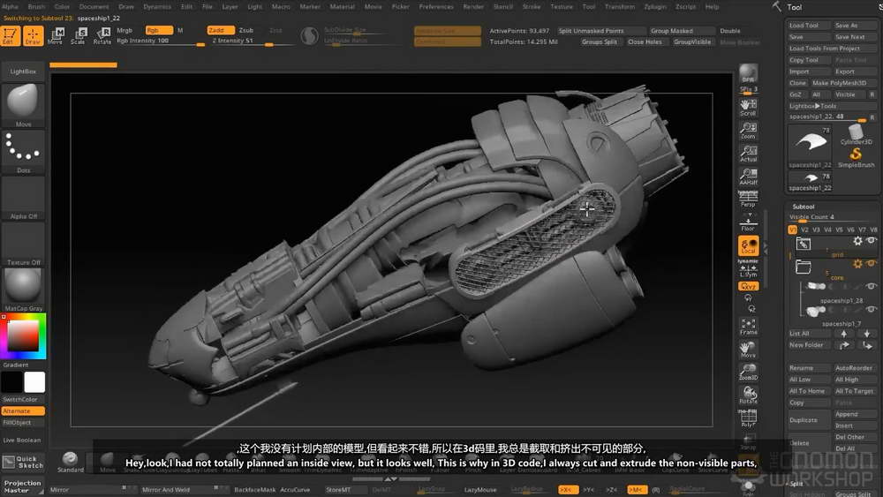Click the AAHalf view icon
Screen dimensions: 883x497
tap(749, 177)
